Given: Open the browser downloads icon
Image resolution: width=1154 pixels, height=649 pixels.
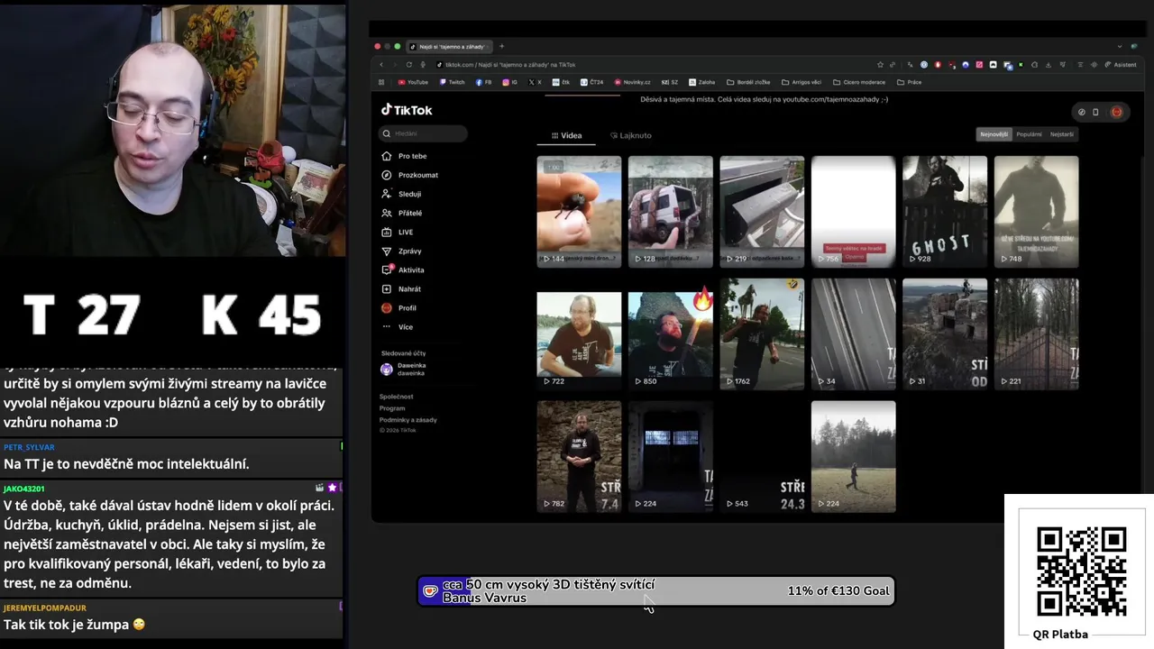Looking at the screenshot, I should pyautogui.click(x=1048, y=65).
